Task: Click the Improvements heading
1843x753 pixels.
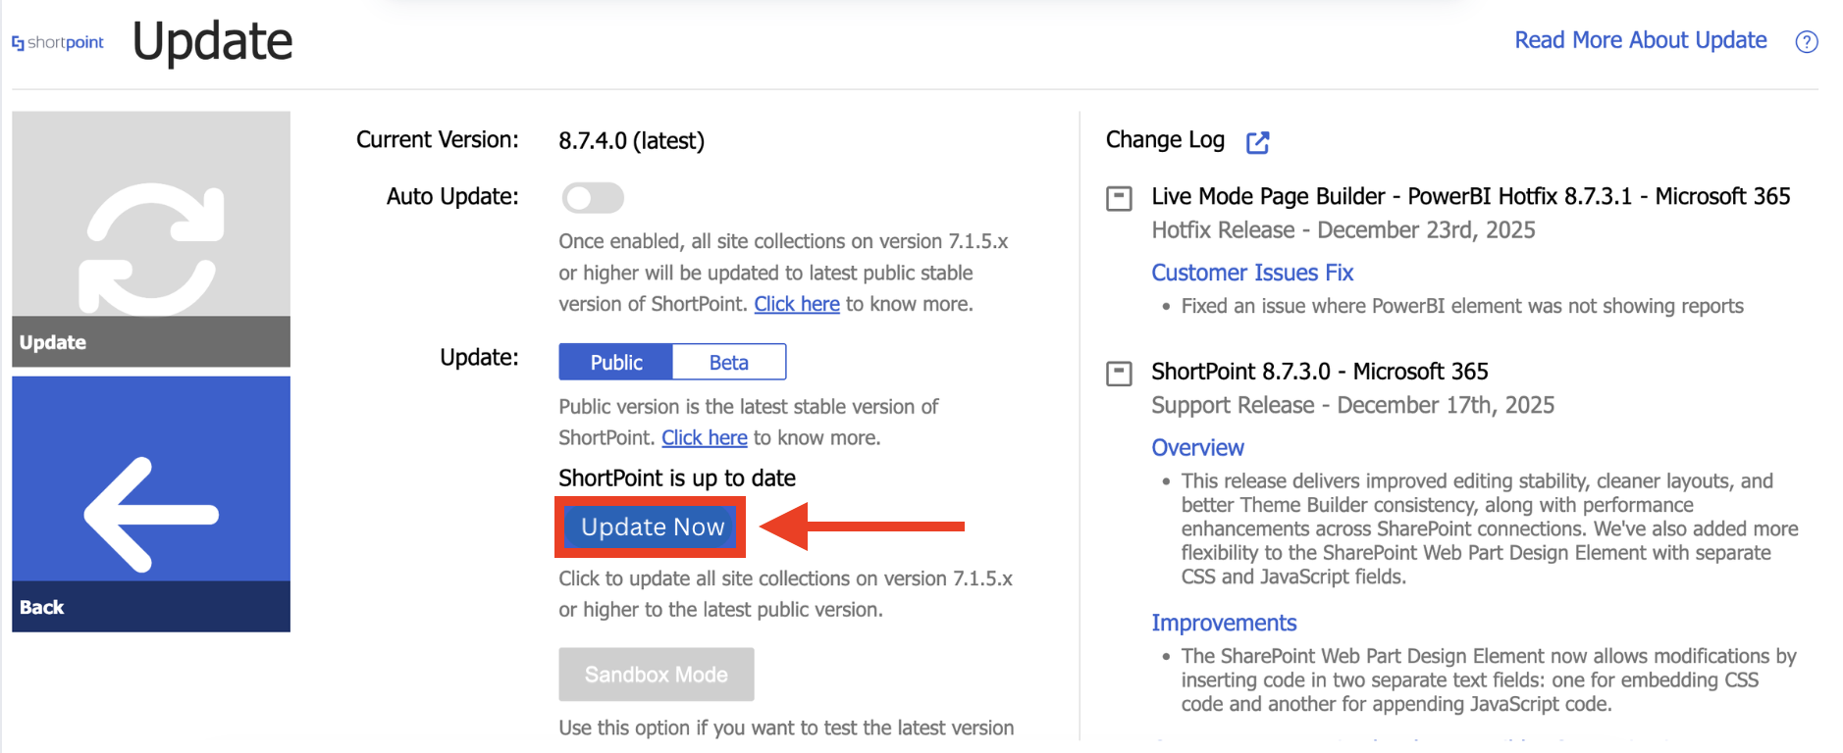Action: [1224, 623]
